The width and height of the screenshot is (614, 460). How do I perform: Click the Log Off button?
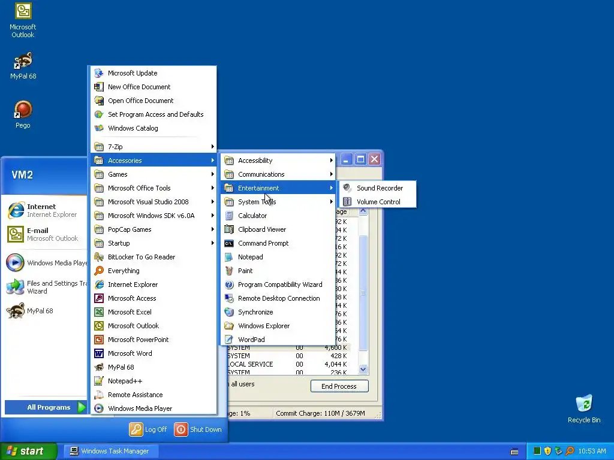pyautogui.click(x=148, y=429)
